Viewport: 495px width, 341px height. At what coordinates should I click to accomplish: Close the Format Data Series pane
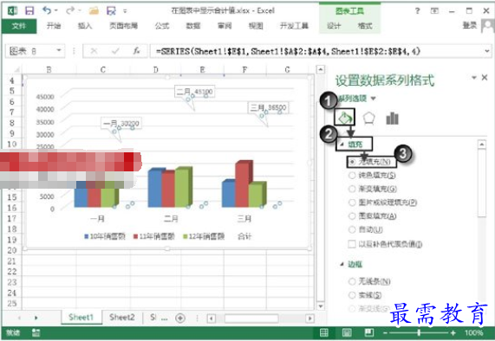pos(485,77)
